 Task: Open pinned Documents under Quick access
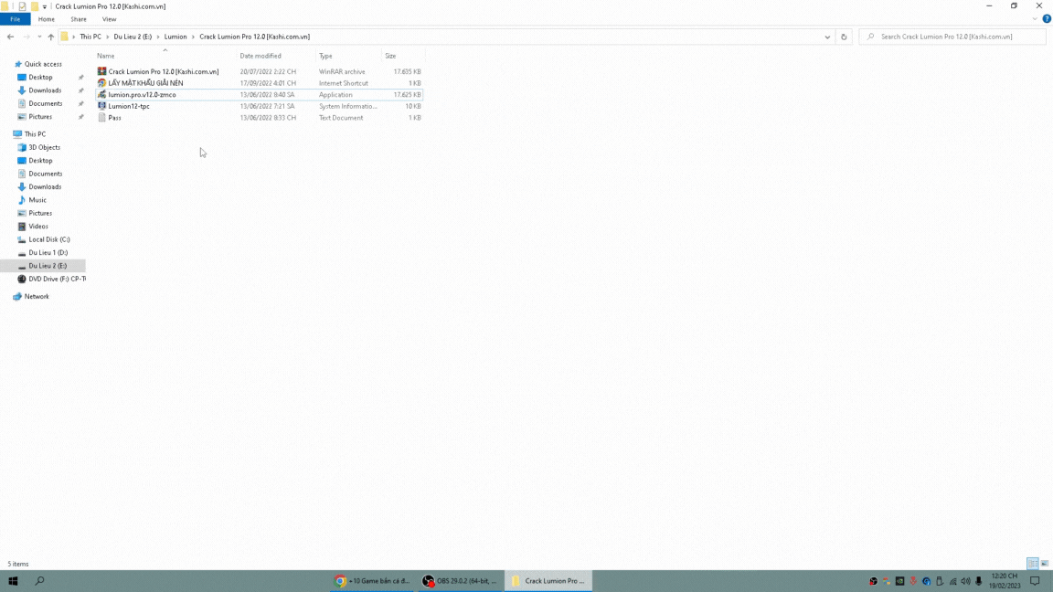pos(45,103)
